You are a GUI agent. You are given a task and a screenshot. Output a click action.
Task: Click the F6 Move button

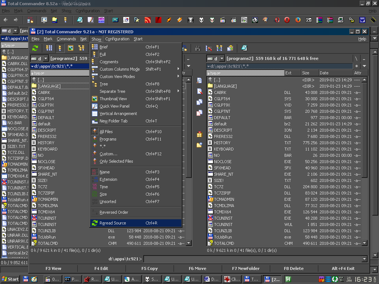coord(198,268)
